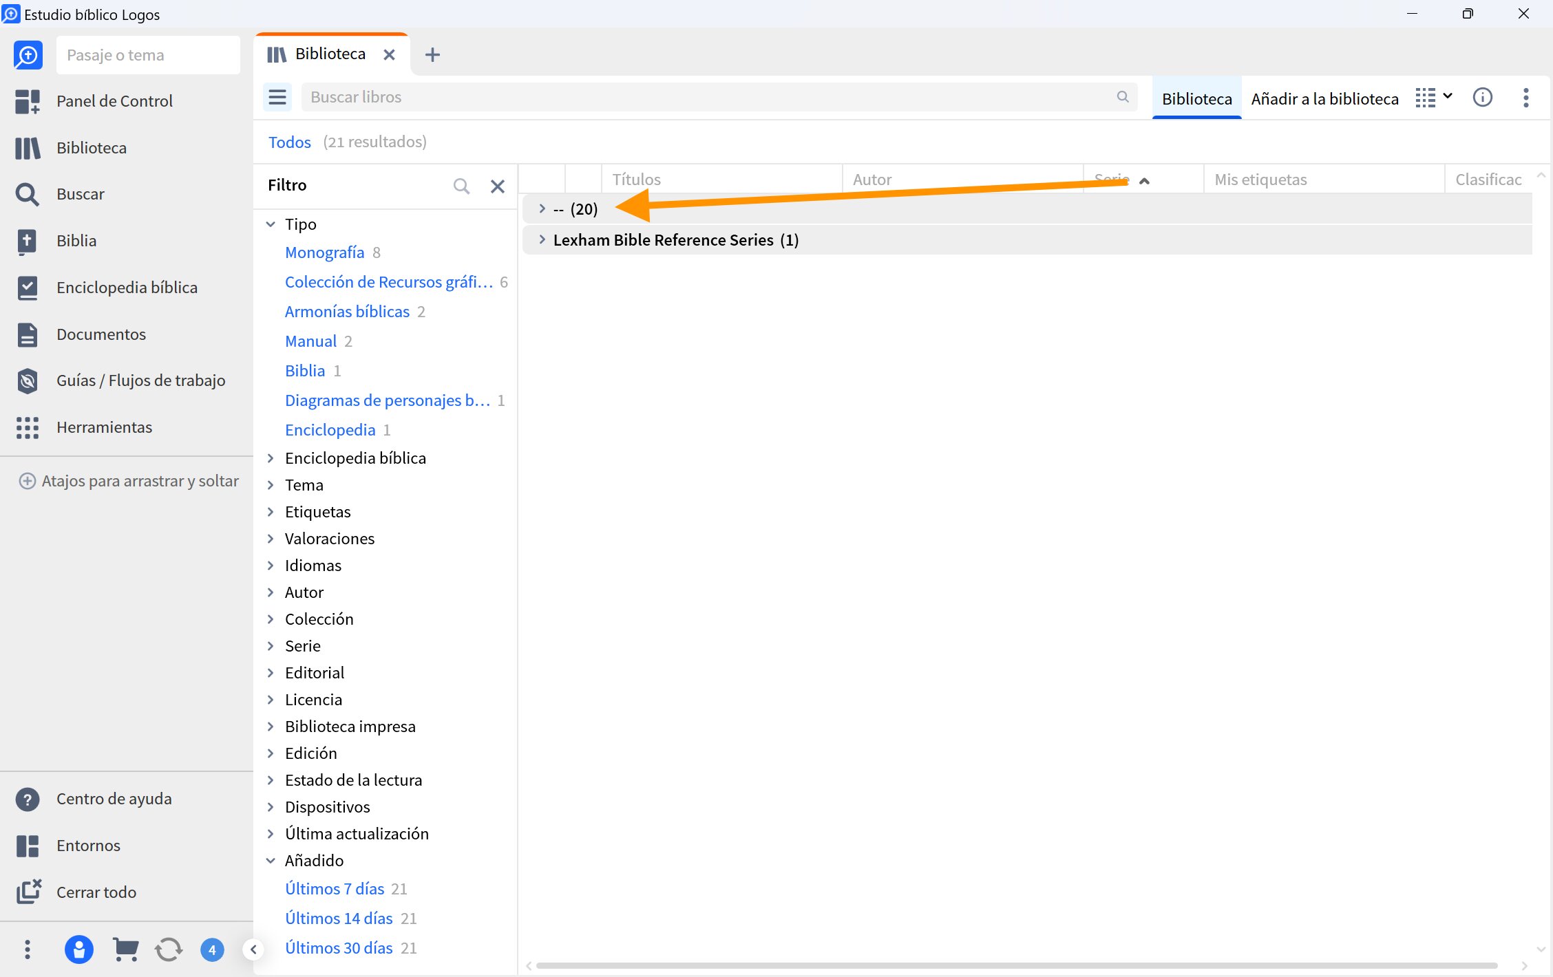Open Guías / Flujos de trabajo
The image size is (1553, 977).
pos(140,380)
